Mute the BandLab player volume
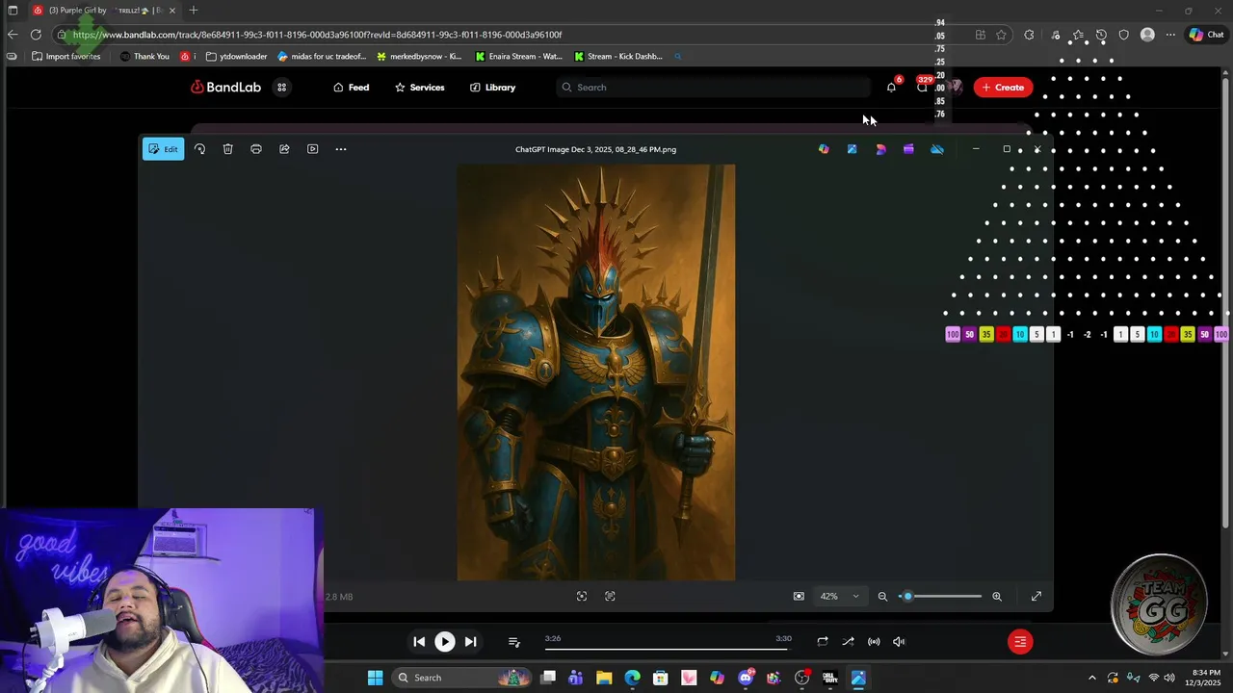Image resolution: width=1233 pixels, height=693 pixels. click(x=899, y=641)
